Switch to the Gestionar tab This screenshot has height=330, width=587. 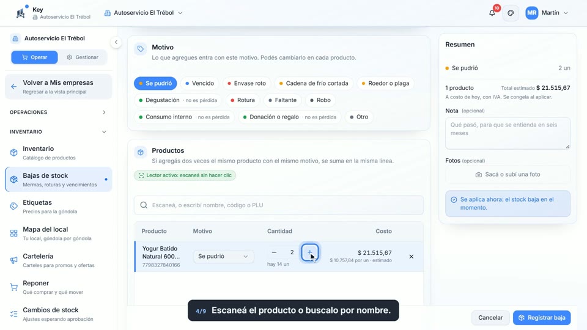coord(83,57)
